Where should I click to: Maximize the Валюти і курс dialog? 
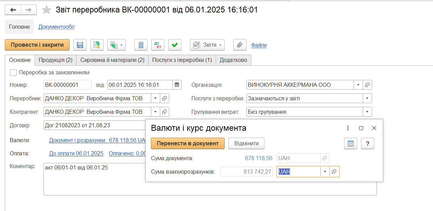(361, 128)
